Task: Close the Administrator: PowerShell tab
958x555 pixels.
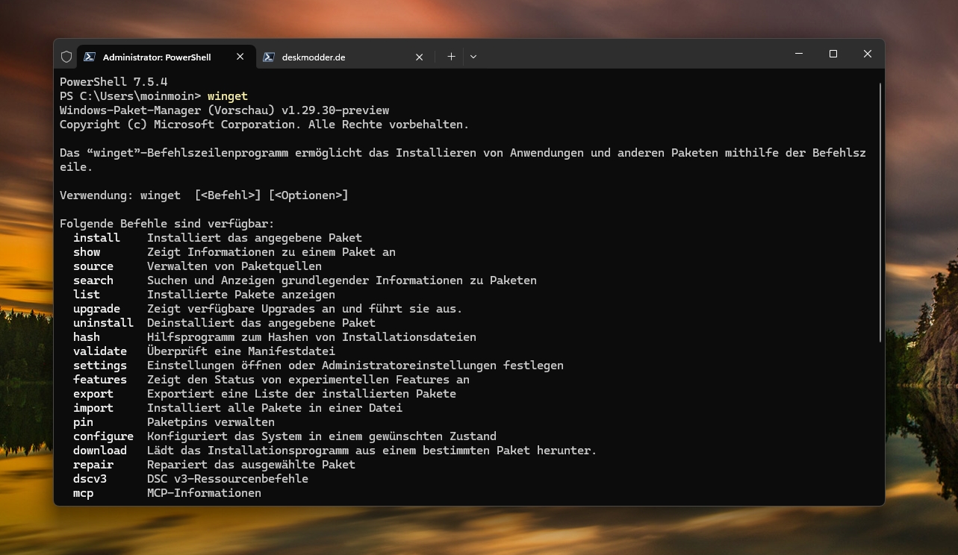Action: (x=240, y=57)
